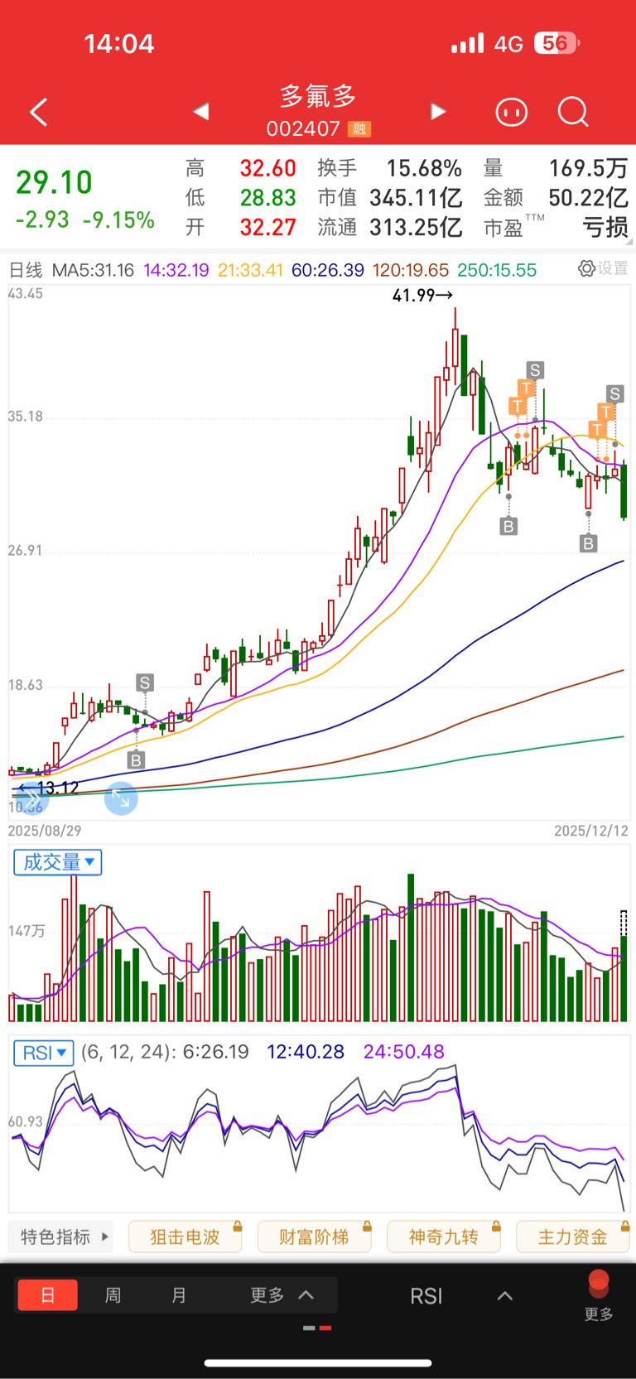The image size is (636, 1379).
Task: Tap the red ball 更多 button
Action: coord(599,1295)
